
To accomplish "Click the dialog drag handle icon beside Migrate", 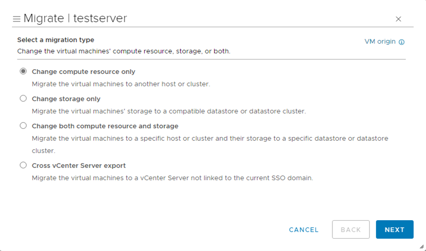I will click(x=16, y=19).
